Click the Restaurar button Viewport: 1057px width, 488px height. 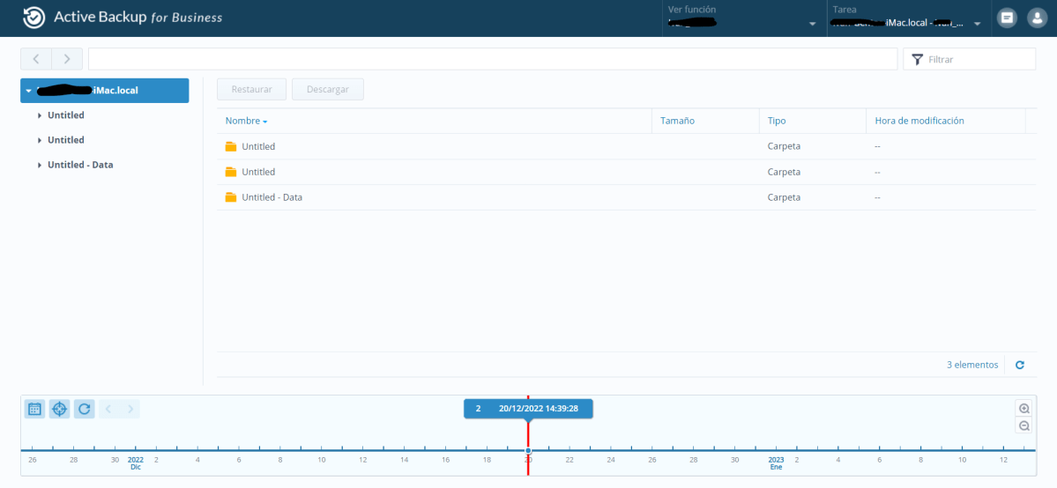point(251,89)
